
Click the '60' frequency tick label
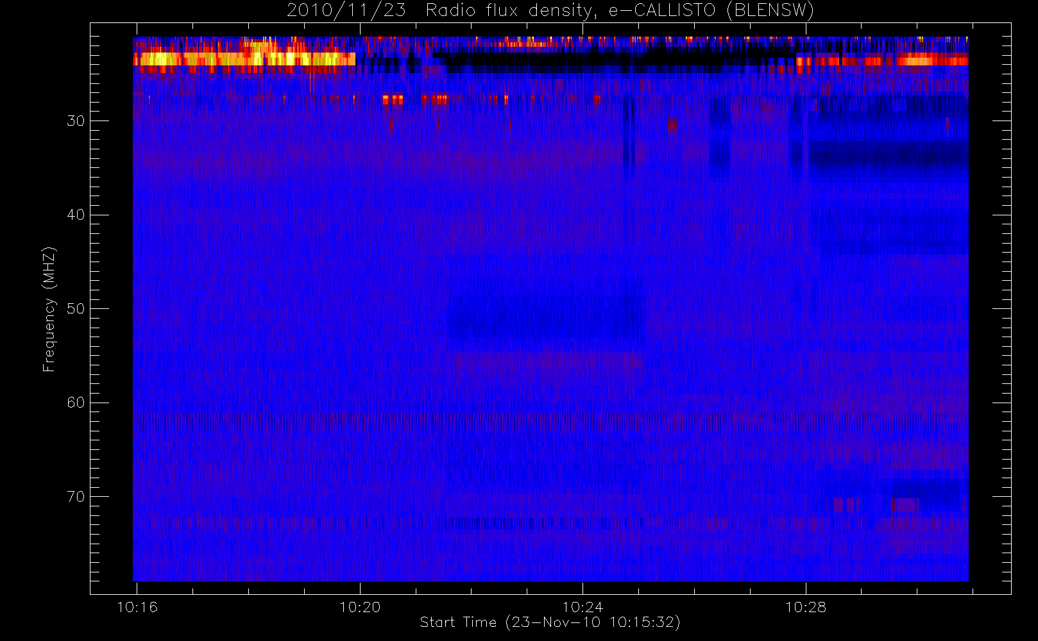(x=76, y=403)
